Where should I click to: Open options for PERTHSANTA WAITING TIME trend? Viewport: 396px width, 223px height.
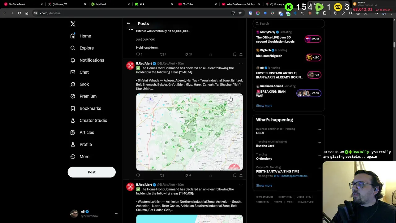[x=319, y=168]
